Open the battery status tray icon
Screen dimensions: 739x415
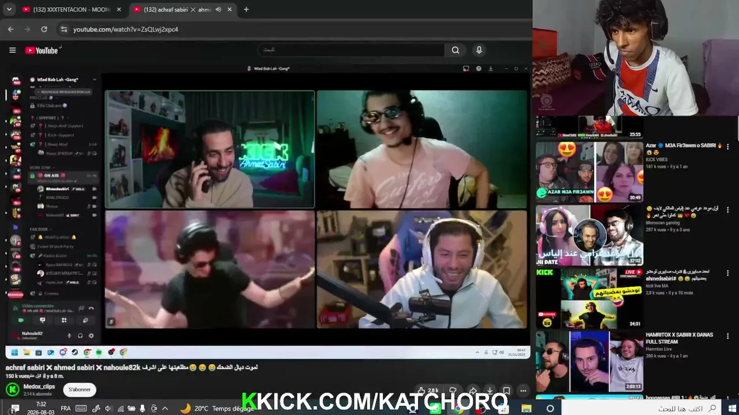click(x=131, y=408)
